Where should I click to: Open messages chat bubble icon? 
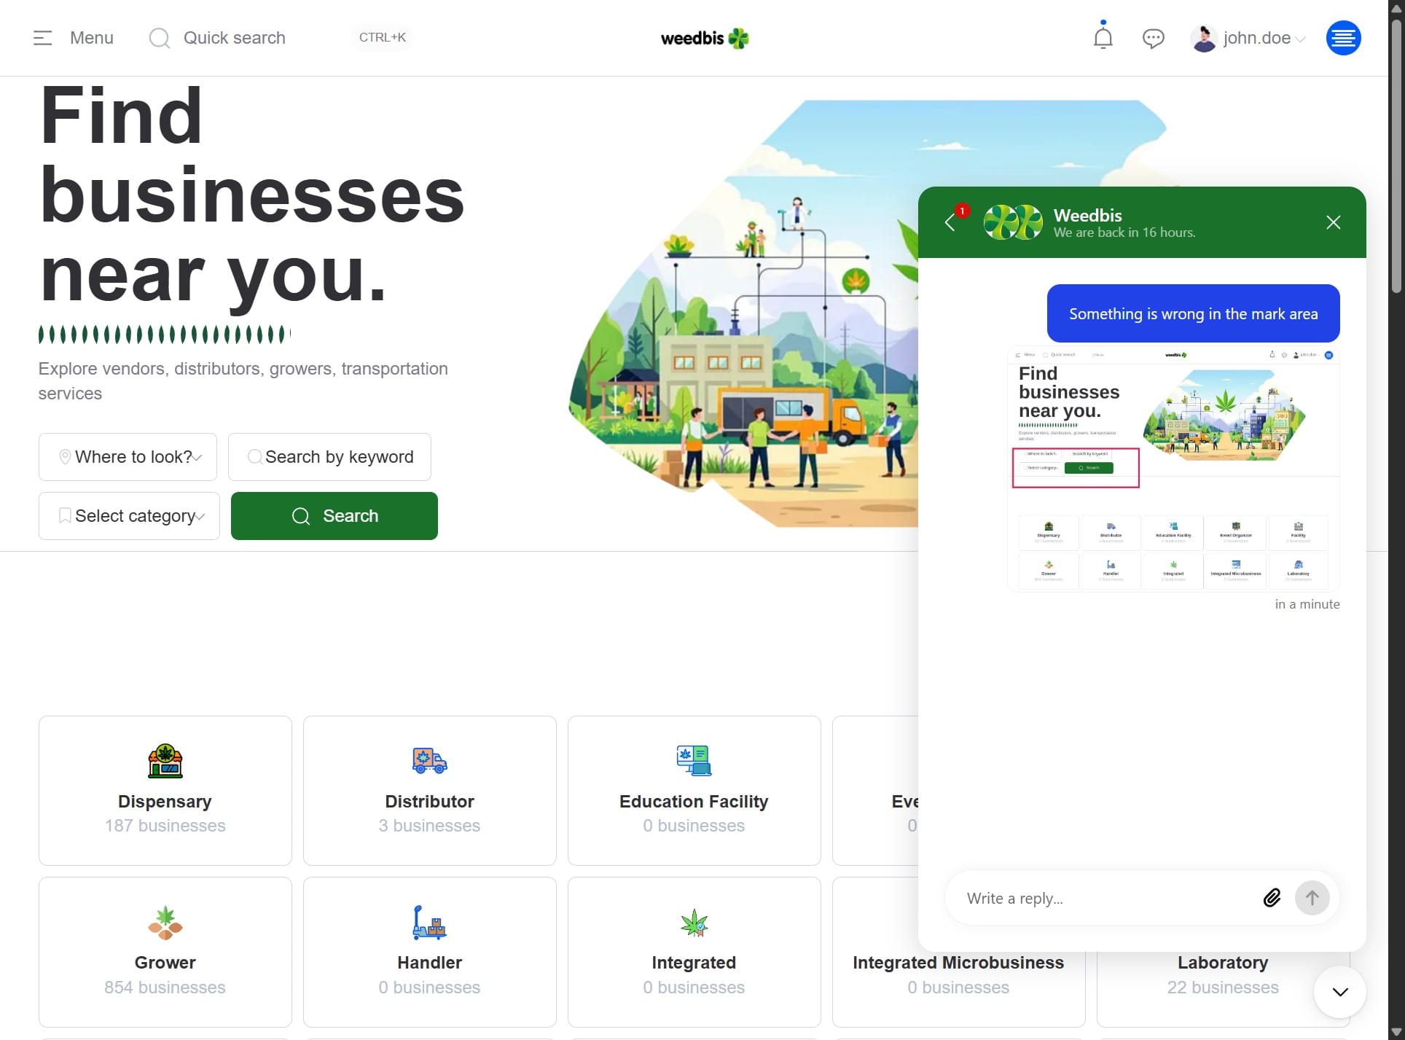click(x=1153, y=38)
